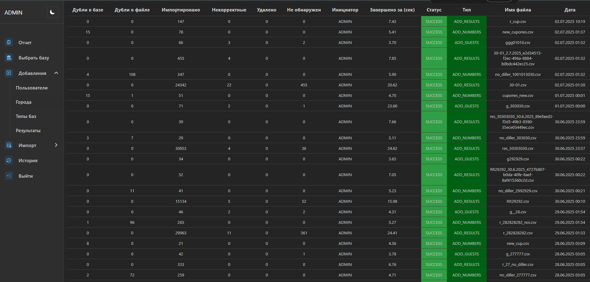This screenshot has height=282, width=590.
Task: Click the ADMIN title in sidebar
Action: 13,13
